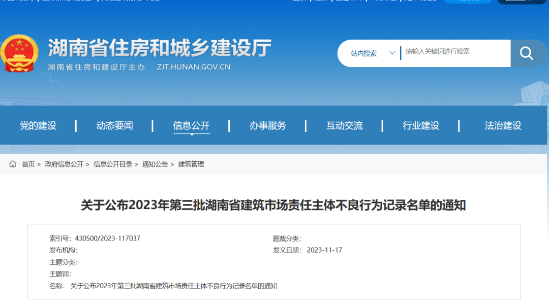Click the search magnifying glass icon
Viewport: 549px width, 306px height.
point(527,53)
